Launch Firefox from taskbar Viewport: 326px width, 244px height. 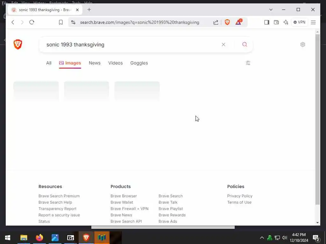[x=39, y=238]
